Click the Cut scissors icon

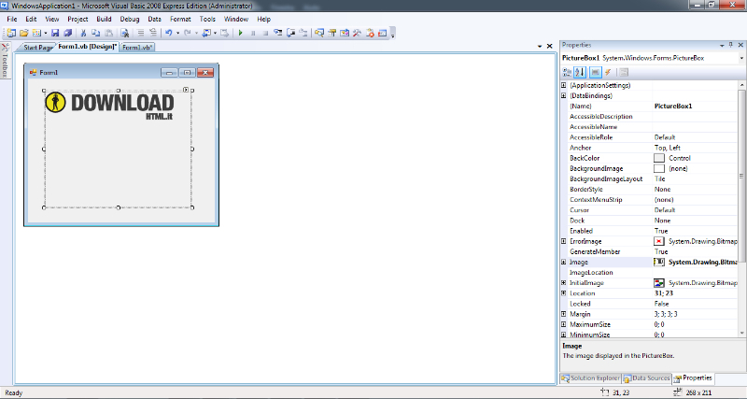[x=84, y=33]
